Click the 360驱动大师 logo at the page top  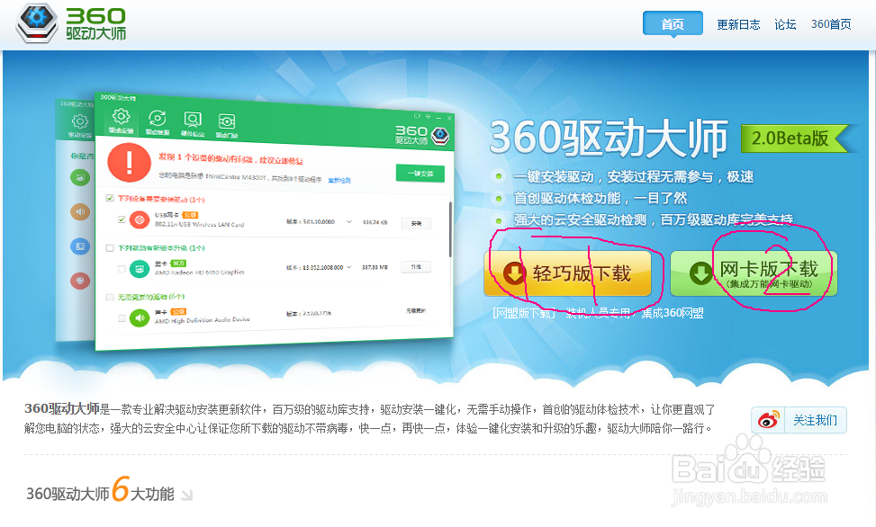tap(71, 23)
